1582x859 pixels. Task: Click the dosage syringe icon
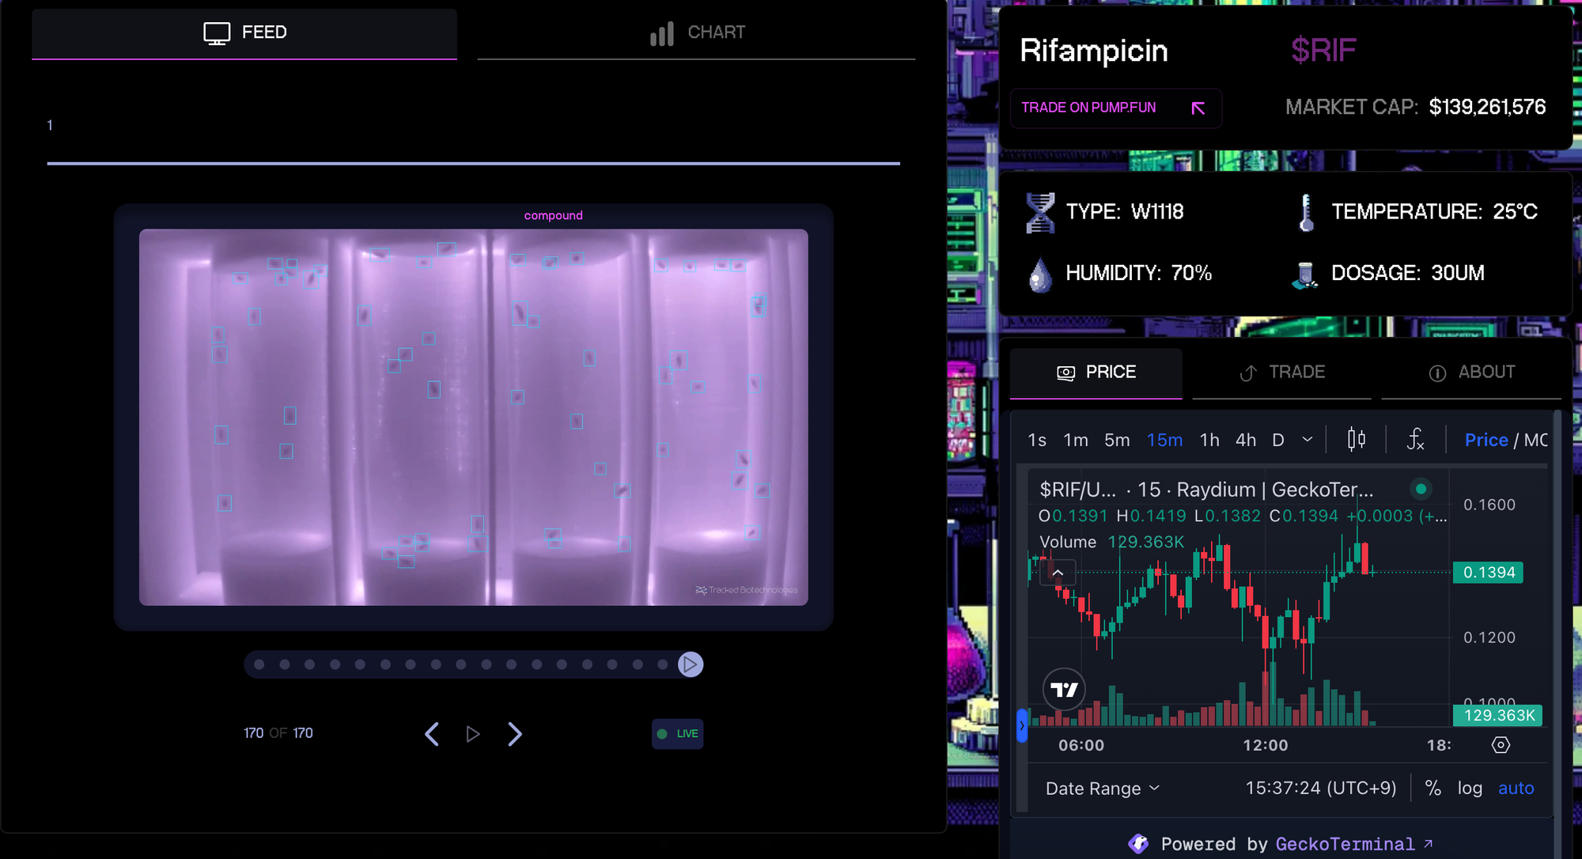click(x=1307, y=273)
